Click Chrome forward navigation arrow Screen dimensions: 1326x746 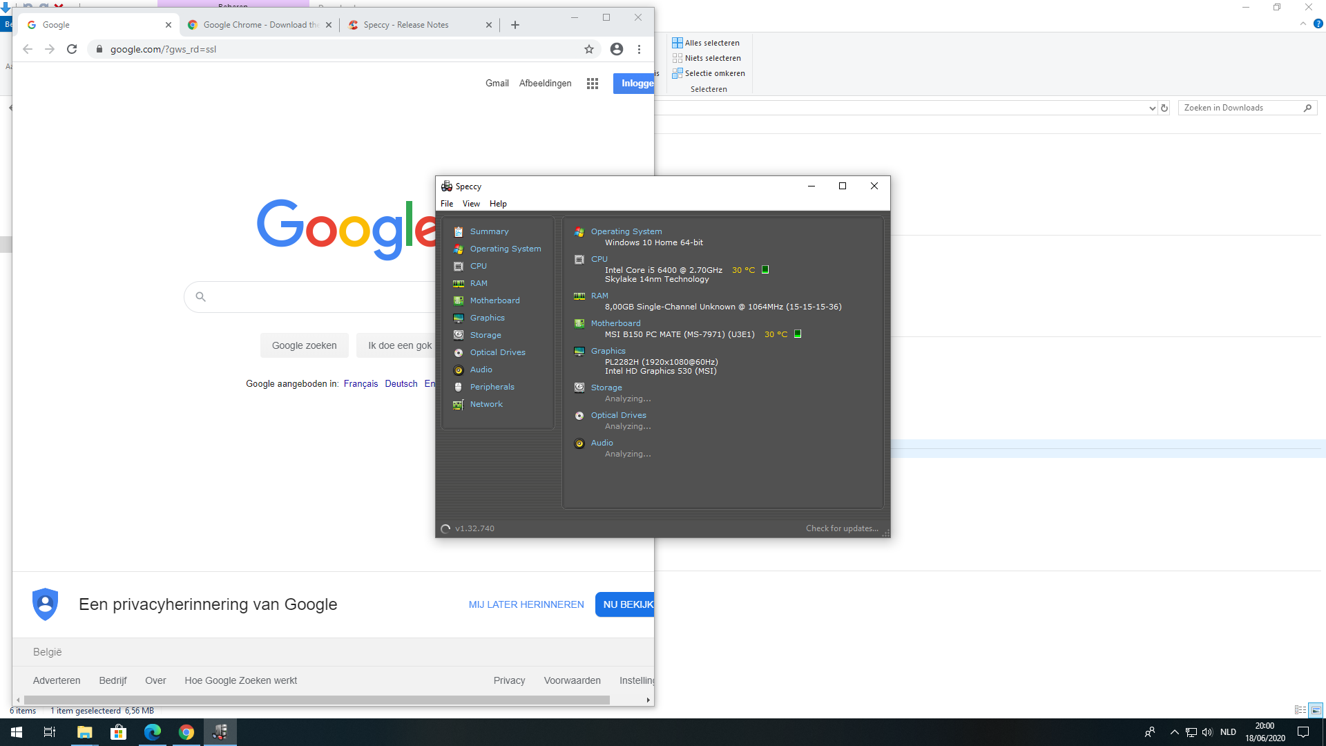coord(50,49)
